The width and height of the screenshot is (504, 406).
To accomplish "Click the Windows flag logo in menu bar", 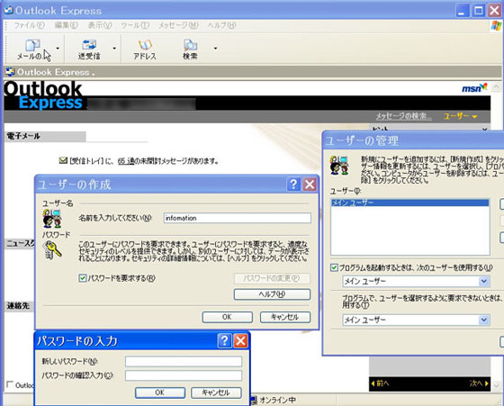I will 496,26.
